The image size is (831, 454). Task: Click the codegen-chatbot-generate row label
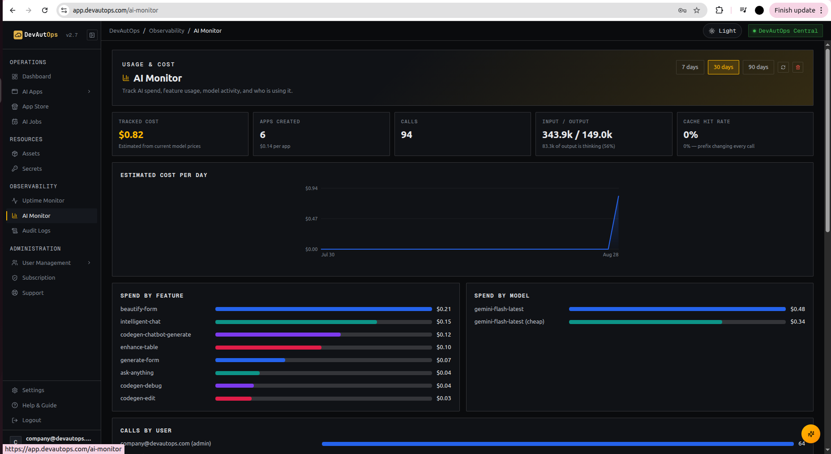(156, 335)
